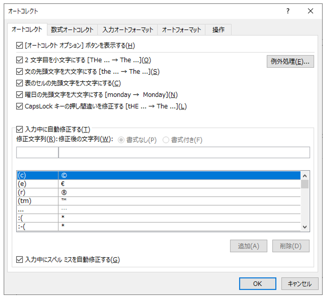This screenshot has height=300, width=327.
Task: Close the オートコレクト dialog window
Action: (310, 11)
